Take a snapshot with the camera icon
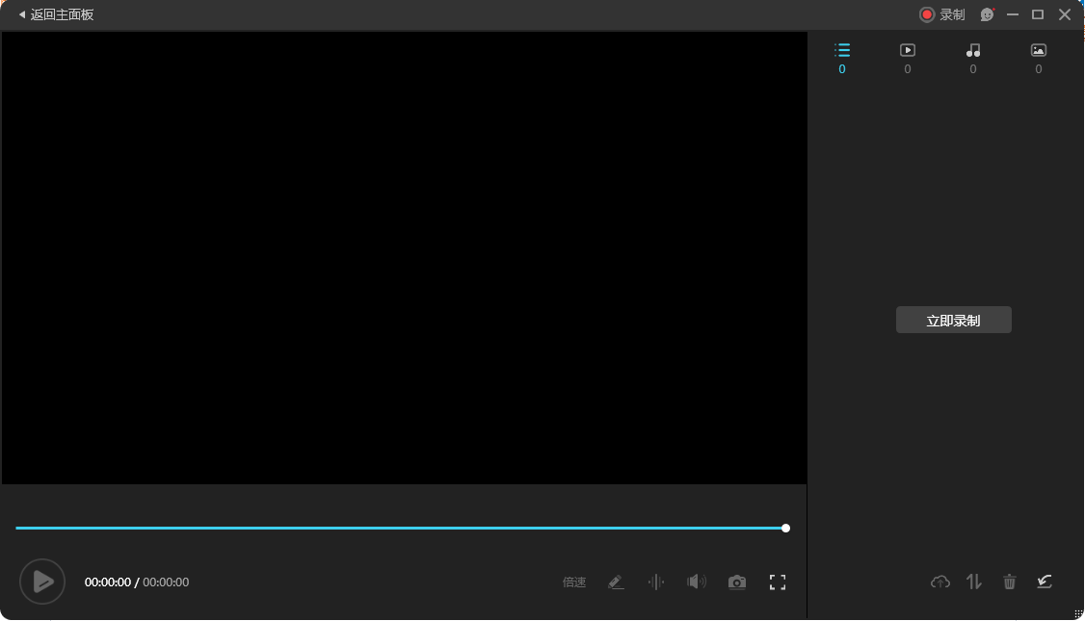The image size is (1085, 621). point(737,582)
